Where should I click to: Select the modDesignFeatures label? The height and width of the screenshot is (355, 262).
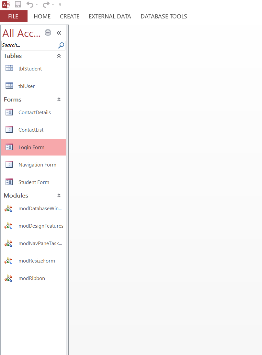[41, 226]
